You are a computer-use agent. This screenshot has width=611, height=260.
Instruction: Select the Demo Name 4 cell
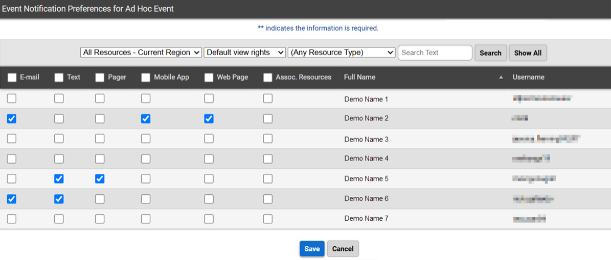click(x=366, y=158)
